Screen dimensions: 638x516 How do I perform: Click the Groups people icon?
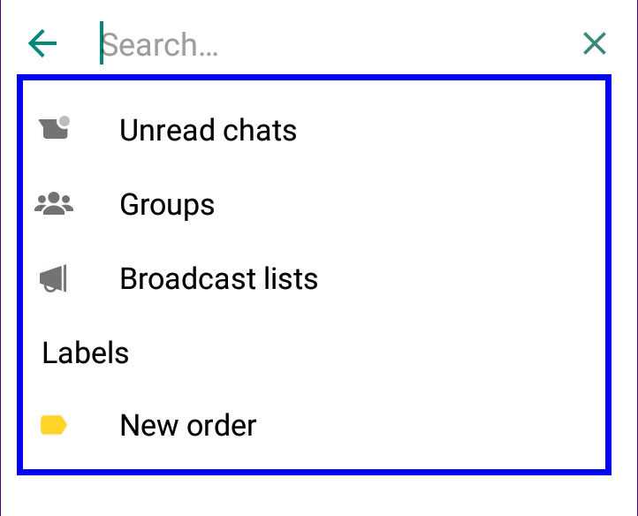[x=54, y=203]
